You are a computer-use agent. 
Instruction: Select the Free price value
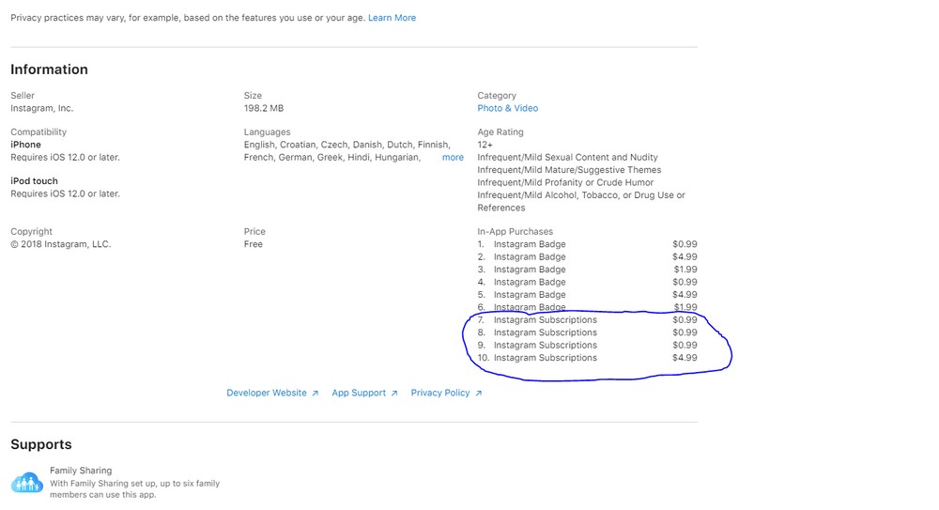pos(253,244)
